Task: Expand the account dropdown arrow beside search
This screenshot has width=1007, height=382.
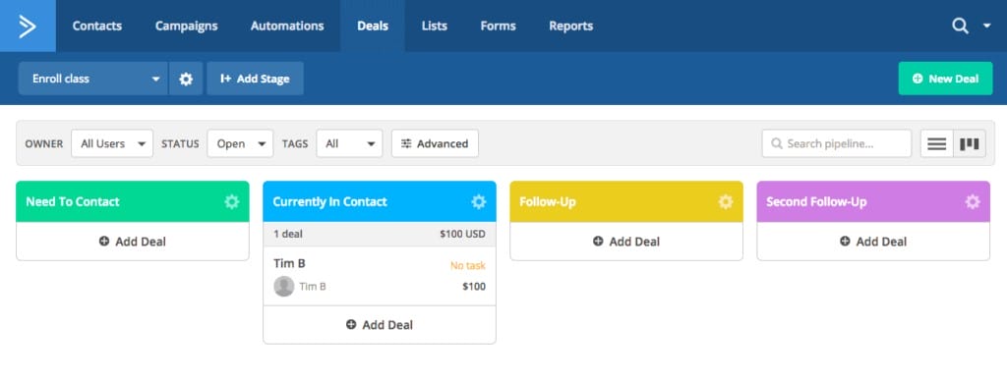Action: 987,27
